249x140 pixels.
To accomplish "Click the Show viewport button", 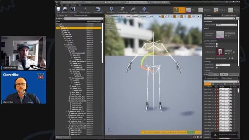I will 128,16.
